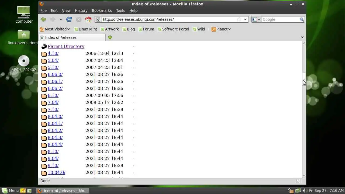The image size is (345, 194).
Task: Click the Stop loading button
Action: [x=79, y=19]
